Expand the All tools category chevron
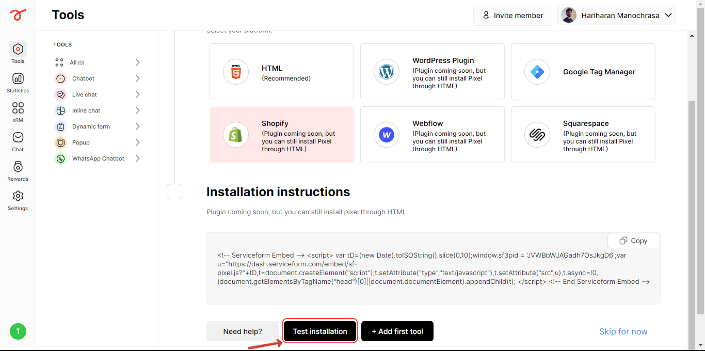705x351 pixels. (138, 62)
